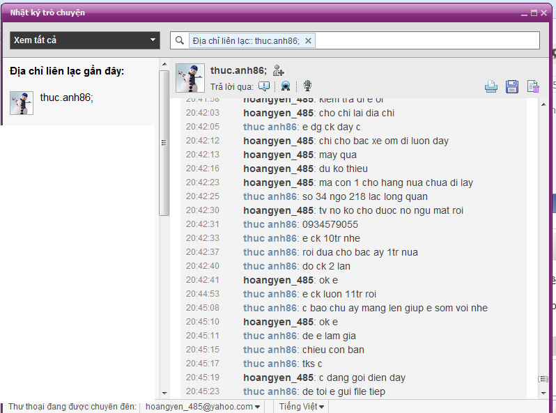Image resolution: width=556 pixels, height=413 pixels.
Task: Click the search magnifier icon
Action: (180, 41)
